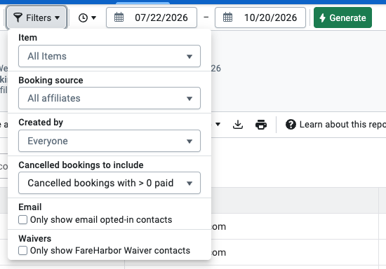386x269 pixels.
Task: Open the All Items dropdown
Action: click(109, 56)
